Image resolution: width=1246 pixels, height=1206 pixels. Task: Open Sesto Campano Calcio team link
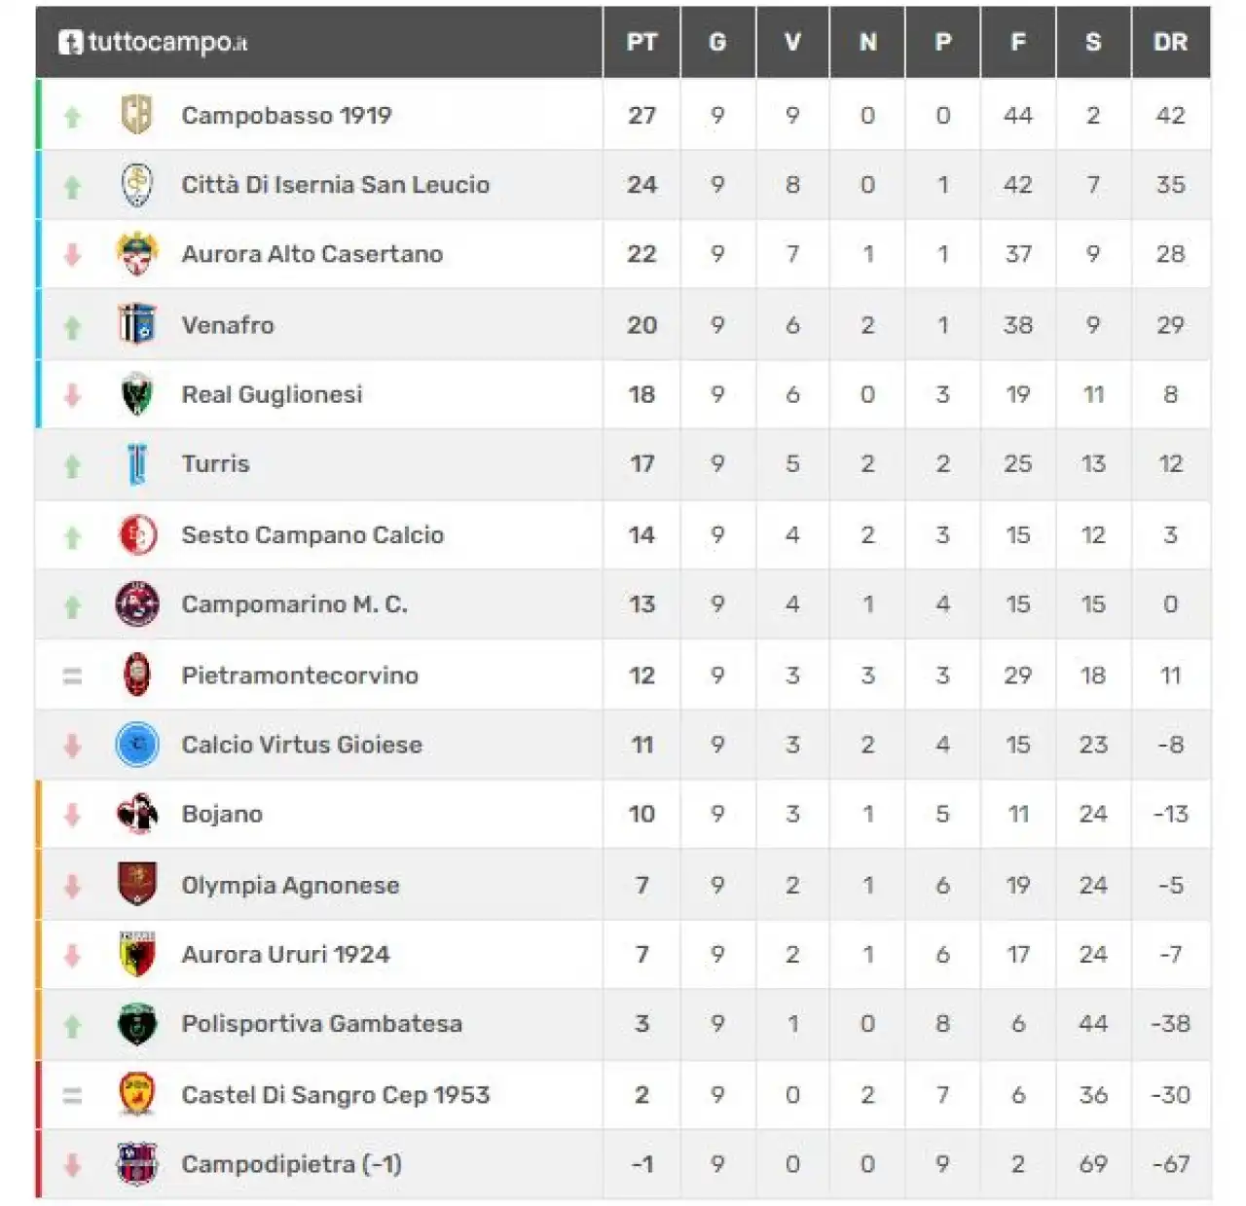click(312, 534)
